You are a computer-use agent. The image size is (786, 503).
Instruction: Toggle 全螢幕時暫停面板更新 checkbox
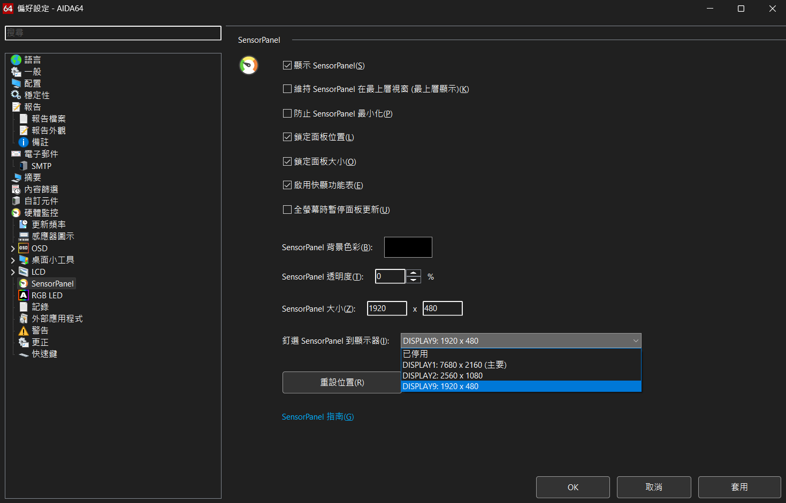287,210
